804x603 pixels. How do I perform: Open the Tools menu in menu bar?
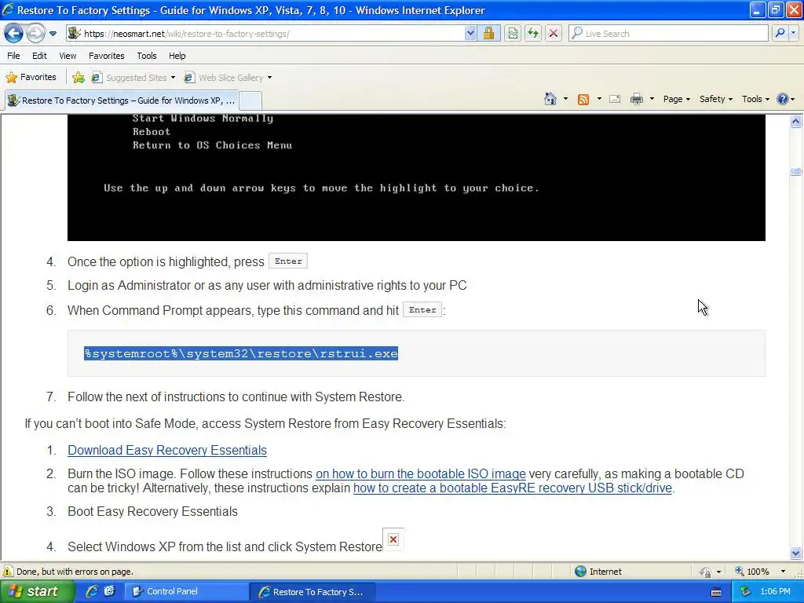coord(147,56)
